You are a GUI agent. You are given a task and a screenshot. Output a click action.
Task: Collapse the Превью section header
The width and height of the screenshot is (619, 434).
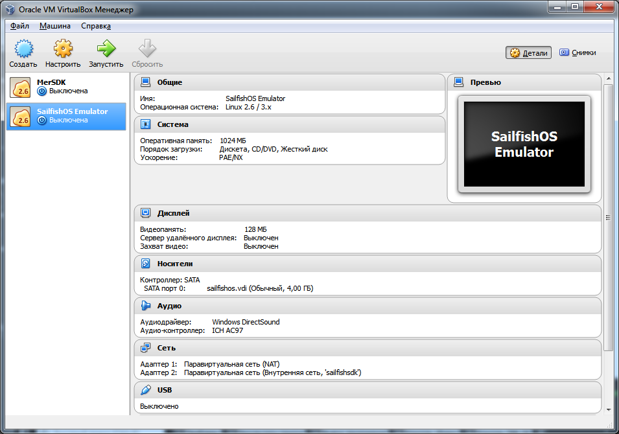pyautogui.click(x=485, y=82)
